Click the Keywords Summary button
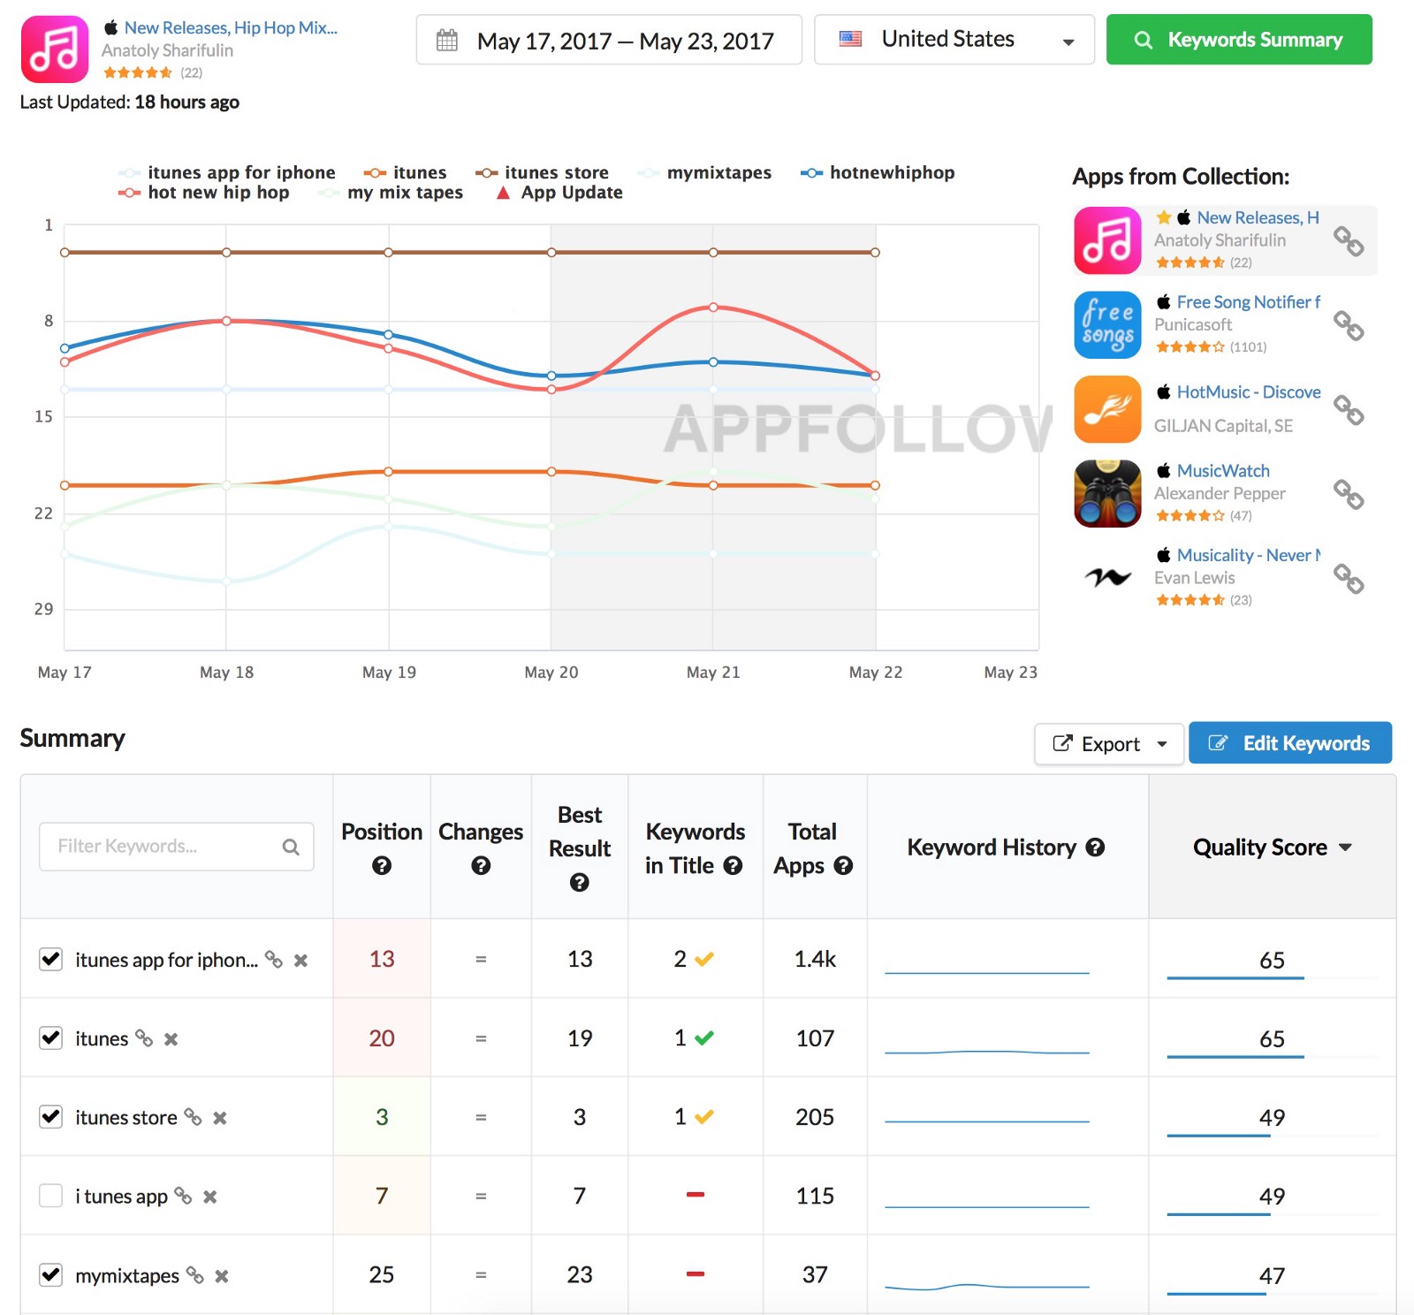The width and height of the screenshot is (1414, 1315). point(1238,40)
